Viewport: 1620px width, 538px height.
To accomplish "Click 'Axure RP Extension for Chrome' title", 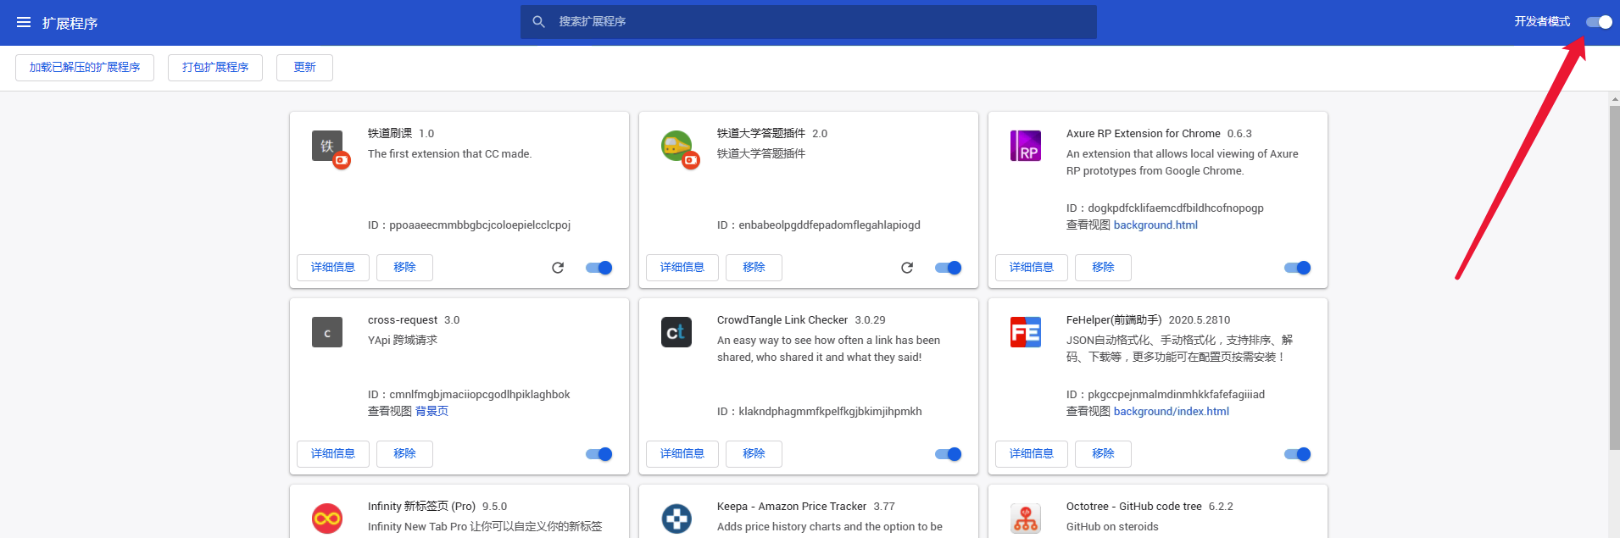I will pyautogui.click(x=1144, y=134).
